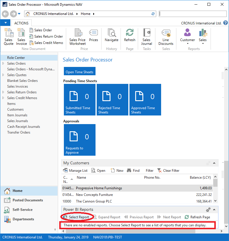Expand Sales Orders tree node

(3, 63)
